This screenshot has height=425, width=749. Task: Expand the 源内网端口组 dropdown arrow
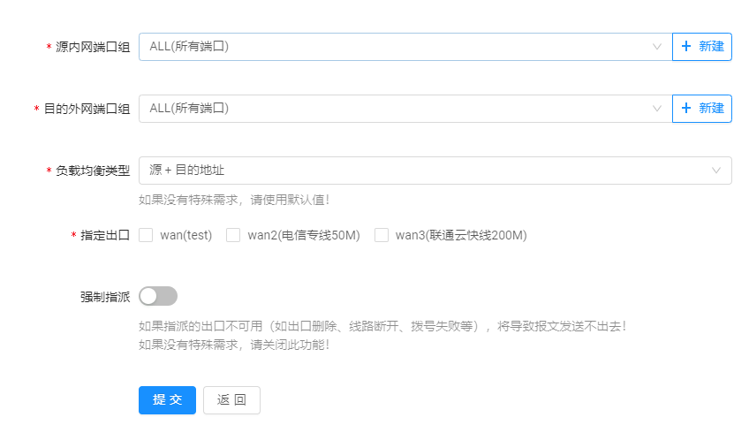pyautogui.click(x=656, y=47)
